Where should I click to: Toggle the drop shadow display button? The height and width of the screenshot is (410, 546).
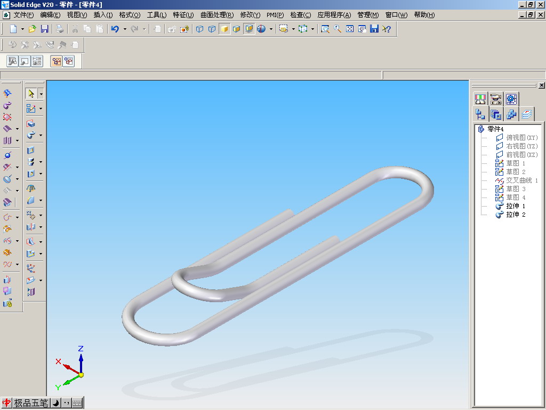point(249,29)
